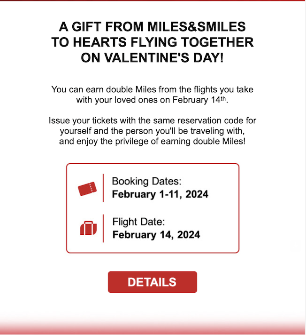Click 'with your loved ones on February 14th' line
306x335 pixels.
pyautogui.click(x=153, y=100)
